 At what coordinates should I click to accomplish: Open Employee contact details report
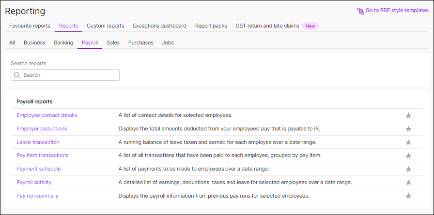46,115
